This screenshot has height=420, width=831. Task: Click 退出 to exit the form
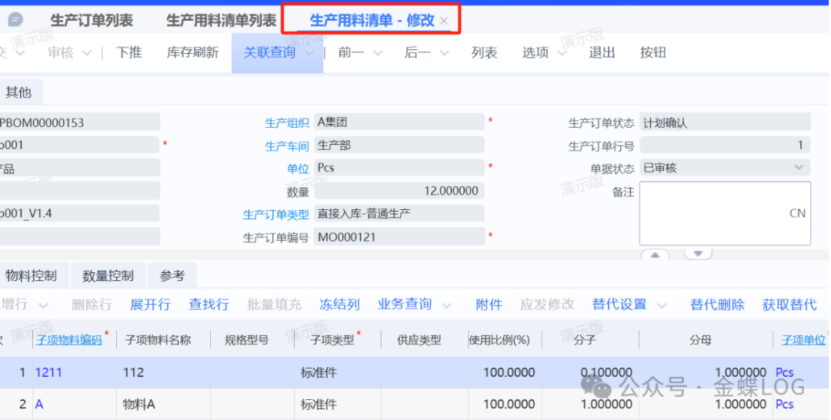click(x=602, y=53)
